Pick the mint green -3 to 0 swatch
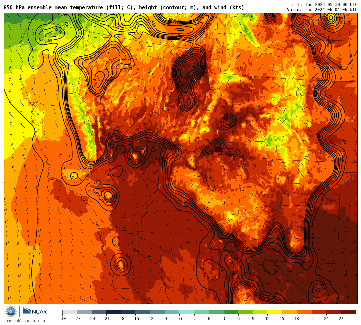361x325 pixels. [x=202, y=312]
